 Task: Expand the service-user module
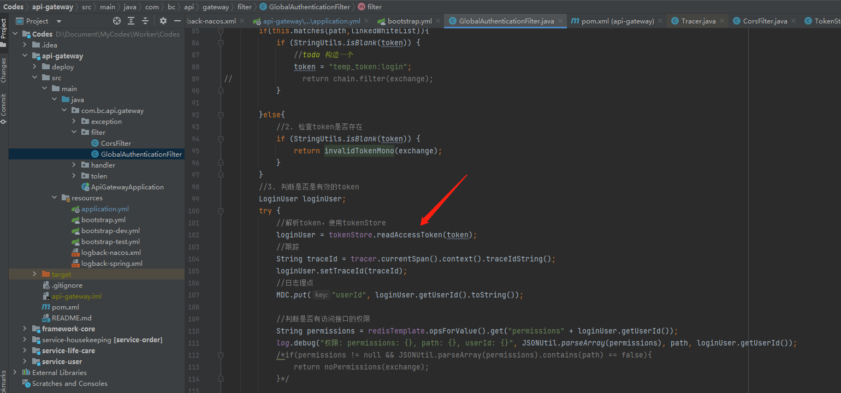click(x=25, y=361)
